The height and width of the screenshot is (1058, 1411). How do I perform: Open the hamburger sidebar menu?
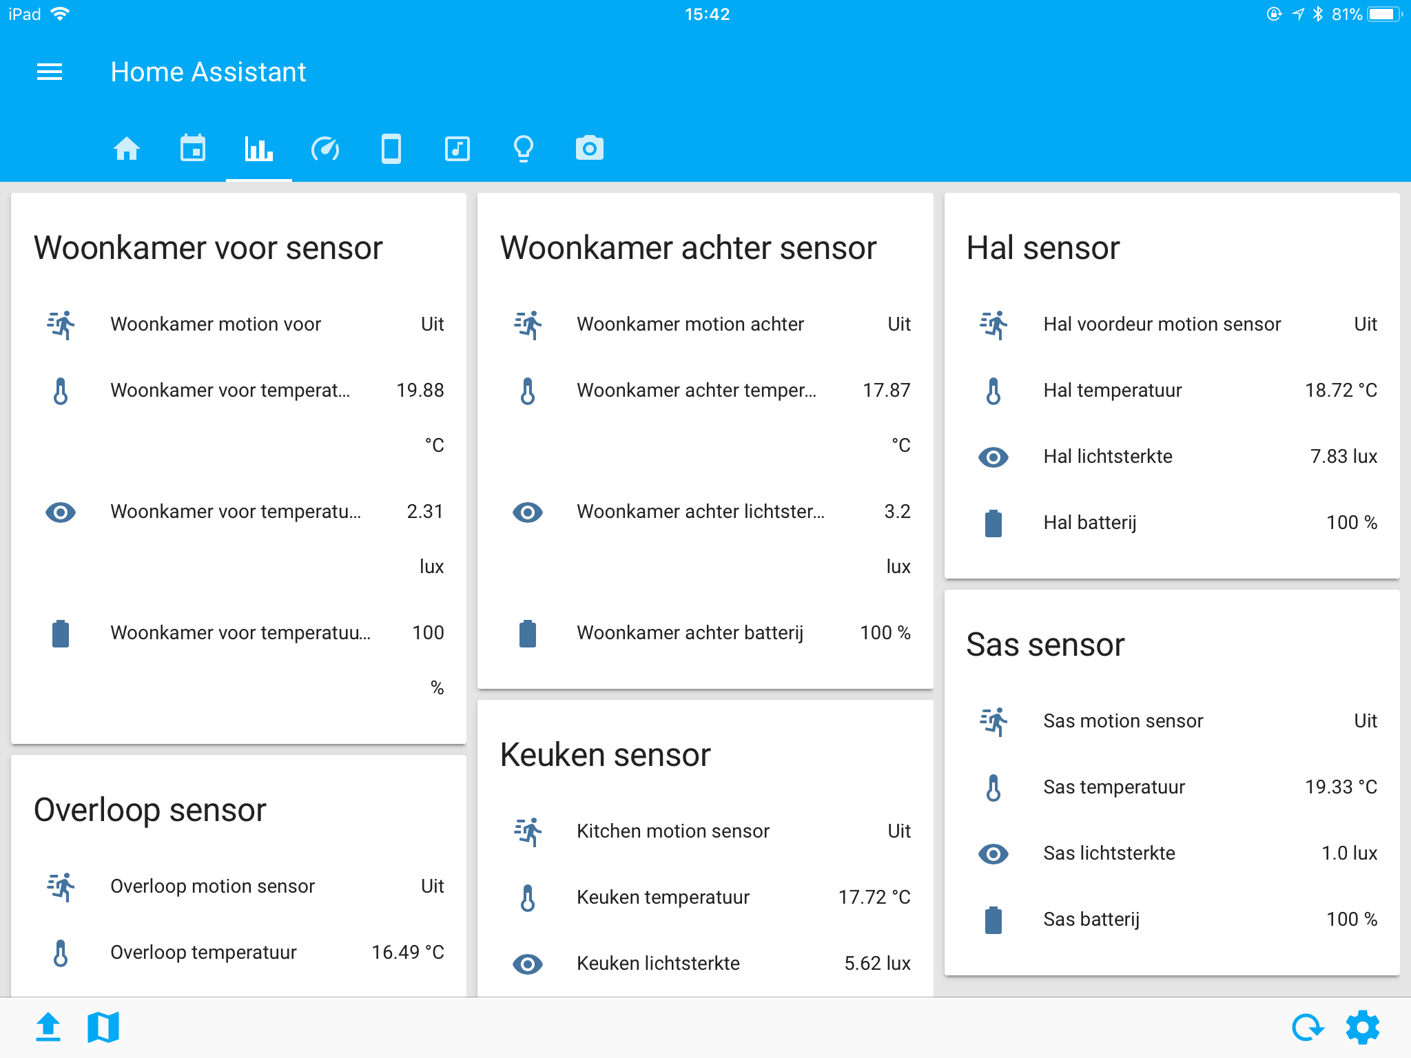50,72
